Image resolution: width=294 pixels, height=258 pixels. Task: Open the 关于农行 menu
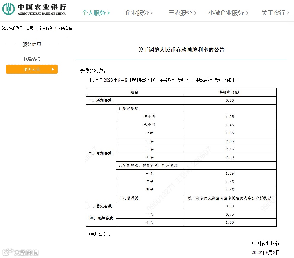275,13
